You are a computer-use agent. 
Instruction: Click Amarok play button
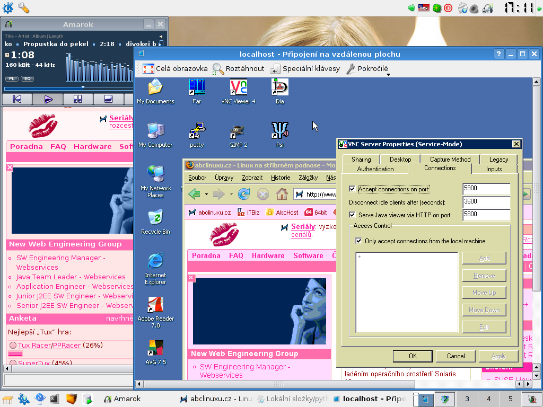[48, 99]
